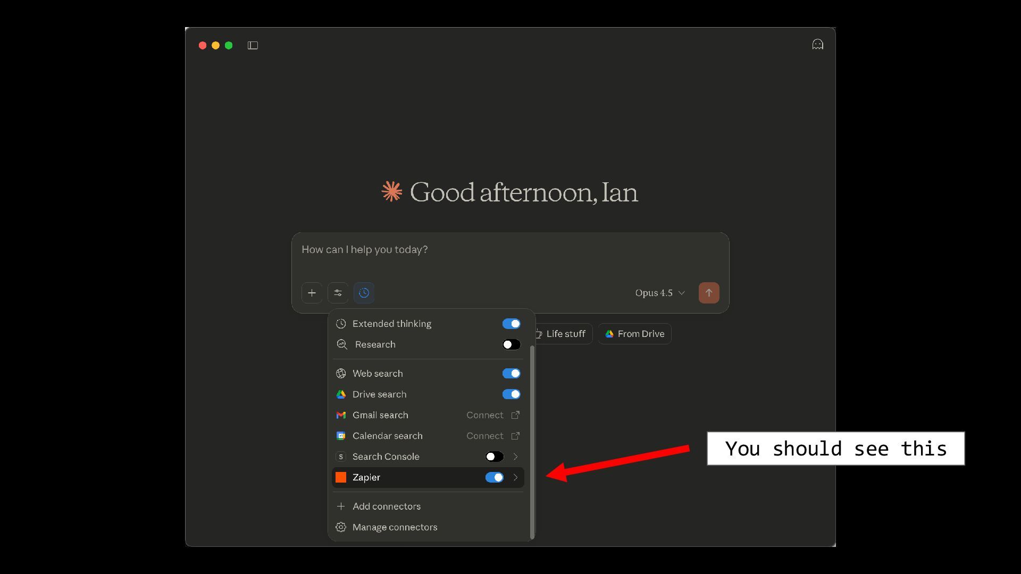The height and width of the screenshot is (574, 1021).
Task: Turn off Web search toggle
Action: (511, 374)
